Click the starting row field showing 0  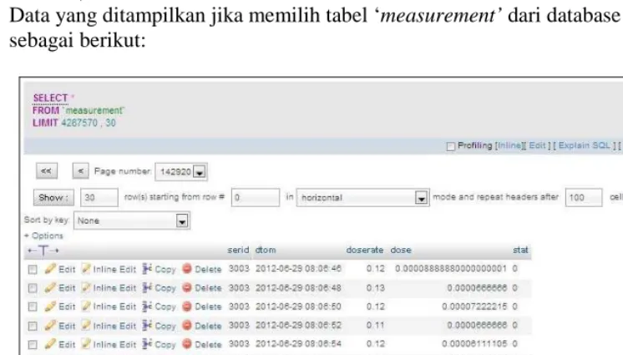tap(256, 198)
